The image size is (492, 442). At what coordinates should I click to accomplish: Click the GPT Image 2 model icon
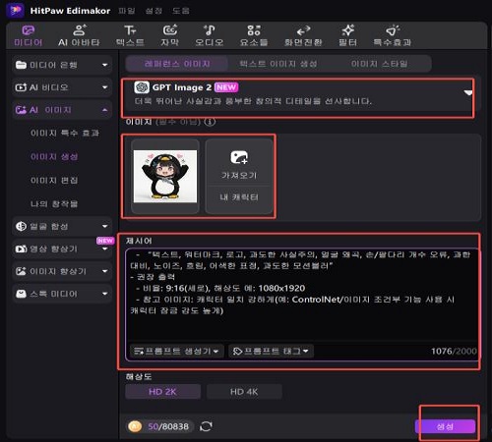click(x=142, y=87)
